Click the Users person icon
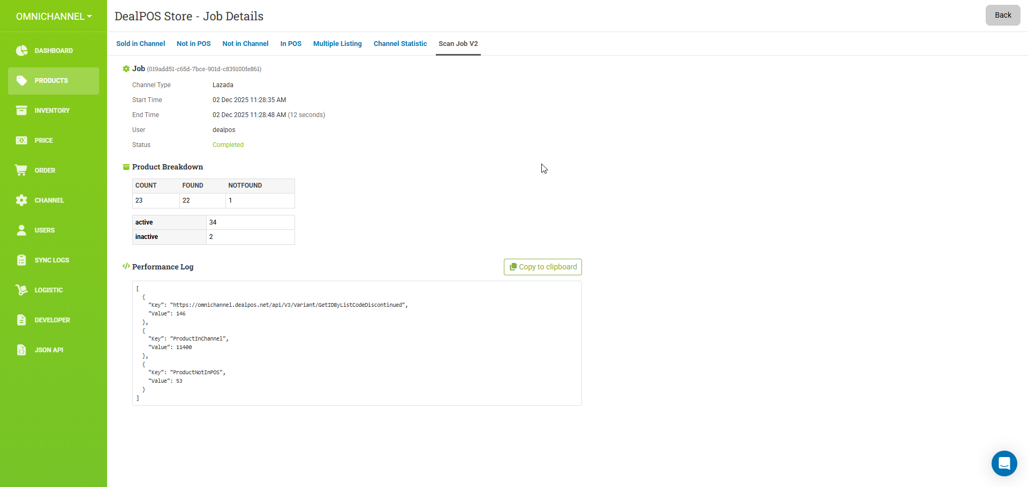The height and width of the screenshot is (487, 1028). [x=21, y=230]
